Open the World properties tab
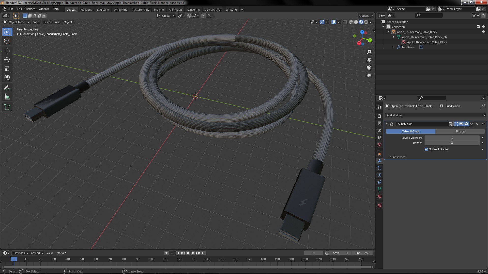This screenshot has height=274, width=488. tap(379, 145)
